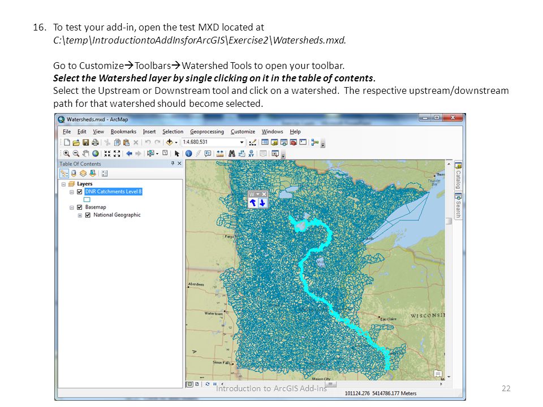Open the Catalog window toolbar icon
Screen dimensions: 543x407
click(274, 142)
